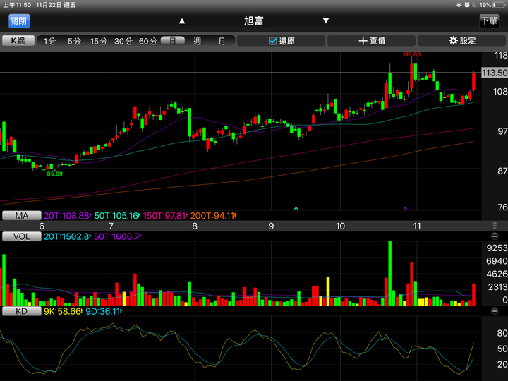The height and width of the screenshot is (381, 508).
Task: Switch to 60分 timeframe
Action: click(x=147, y=41)
